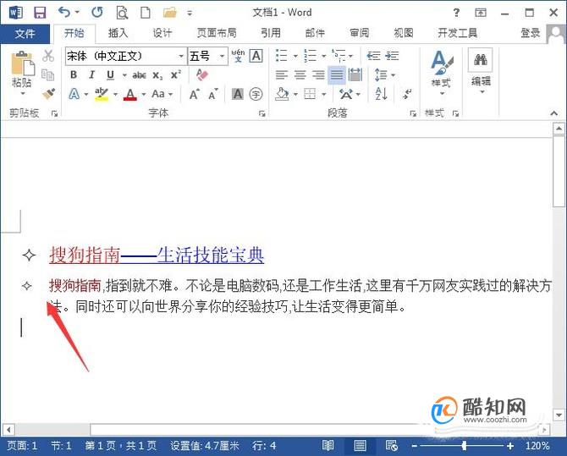The width and height of the screenshot is (567, 456).
Task: Click the zoom in plus button
Action: (x=509, y=446)
